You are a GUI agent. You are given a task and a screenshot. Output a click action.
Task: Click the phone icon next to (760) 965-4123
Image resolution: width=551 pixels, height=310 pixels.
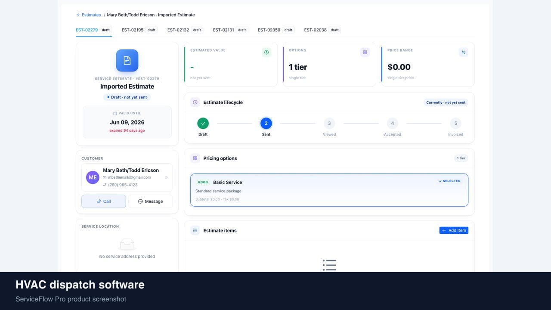pyautogui.click(x=105, y=185)
